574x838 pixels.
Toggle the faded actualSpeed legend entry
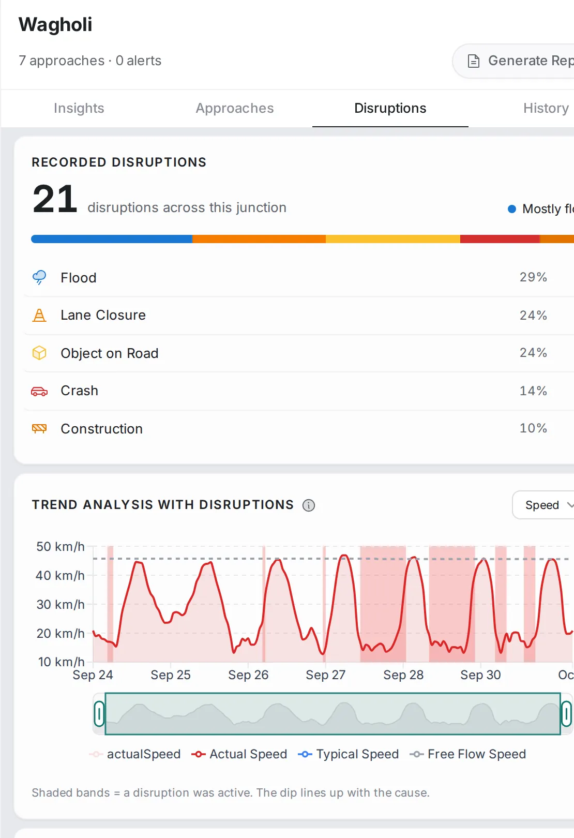click(135, 754)
